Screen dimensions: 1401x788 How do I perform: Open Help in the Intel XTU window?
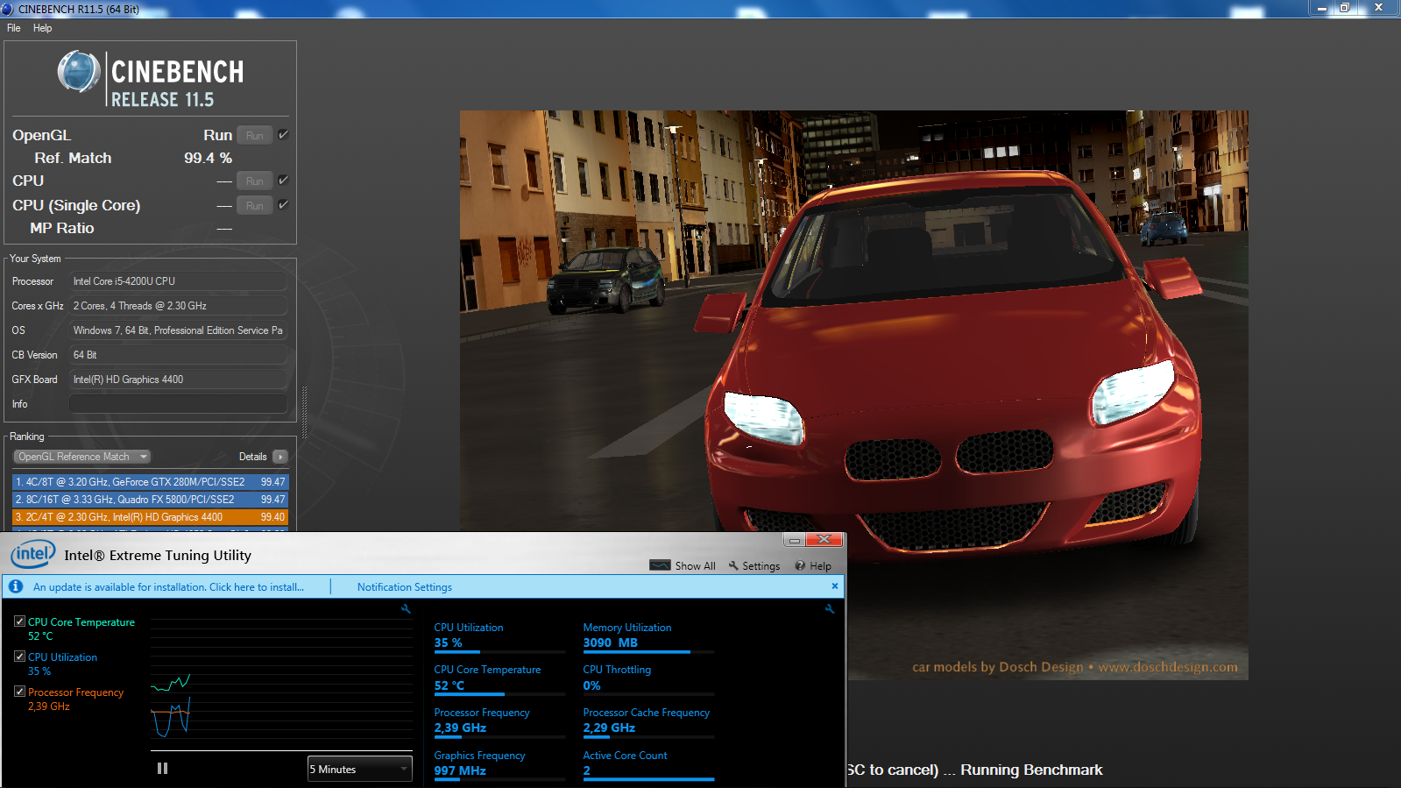coord(813,566)
